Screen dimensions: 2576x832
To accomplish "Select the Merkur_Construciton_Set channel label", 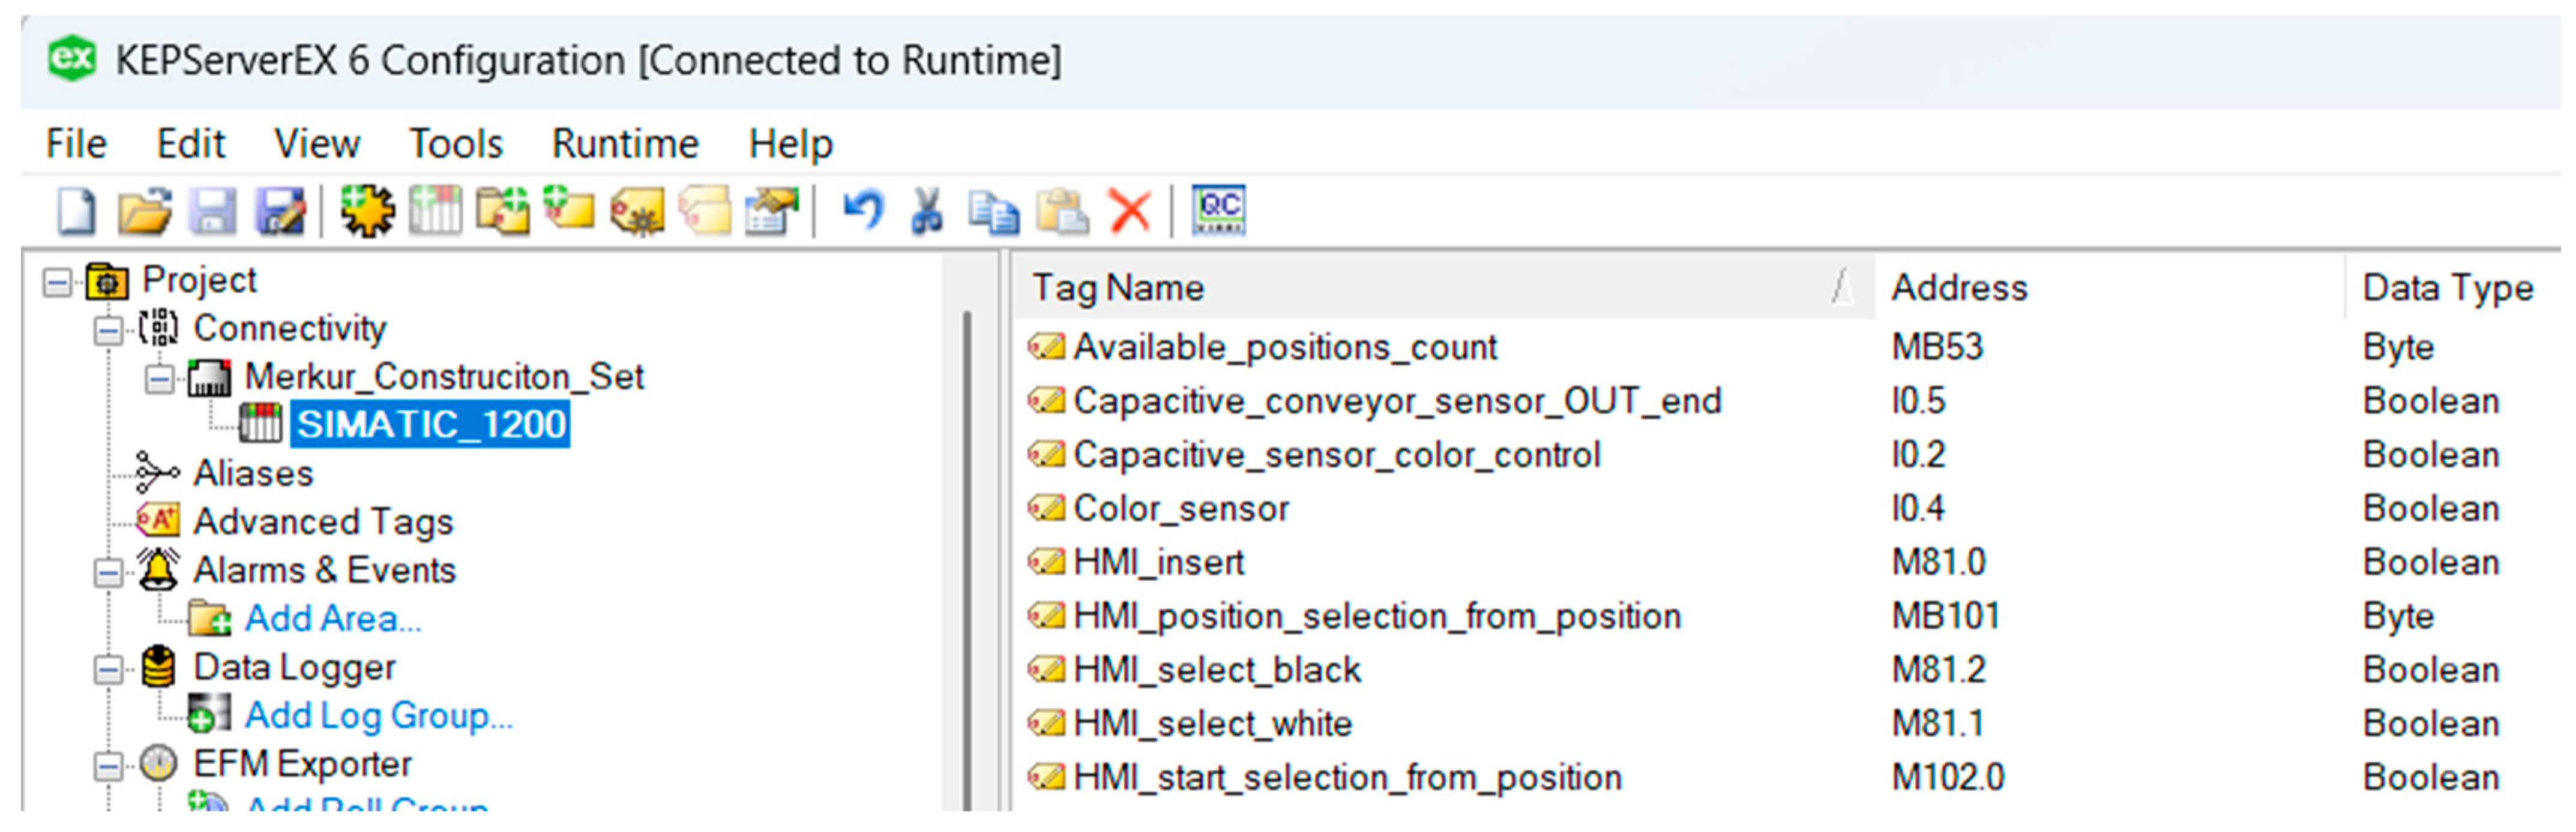I will [445, 377].
